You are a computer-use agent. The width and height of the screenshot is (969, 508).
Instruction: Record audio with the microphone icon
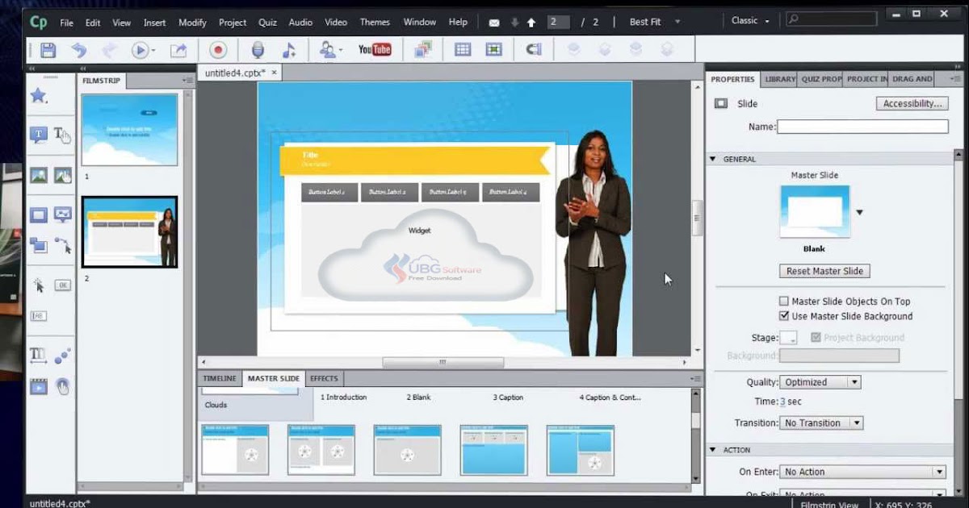tap(258, 50)
